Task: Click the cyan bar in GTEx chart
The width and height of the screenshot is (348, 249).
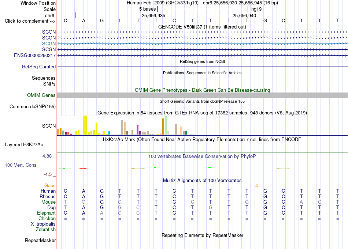Action: [109, 133]
